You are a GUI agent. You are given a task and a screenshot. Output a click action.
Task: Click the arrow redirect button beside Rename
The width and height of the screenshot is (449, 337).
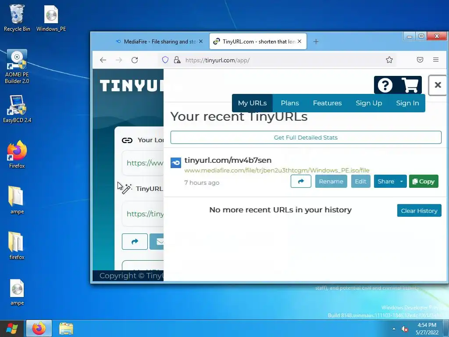coord(301,181)
